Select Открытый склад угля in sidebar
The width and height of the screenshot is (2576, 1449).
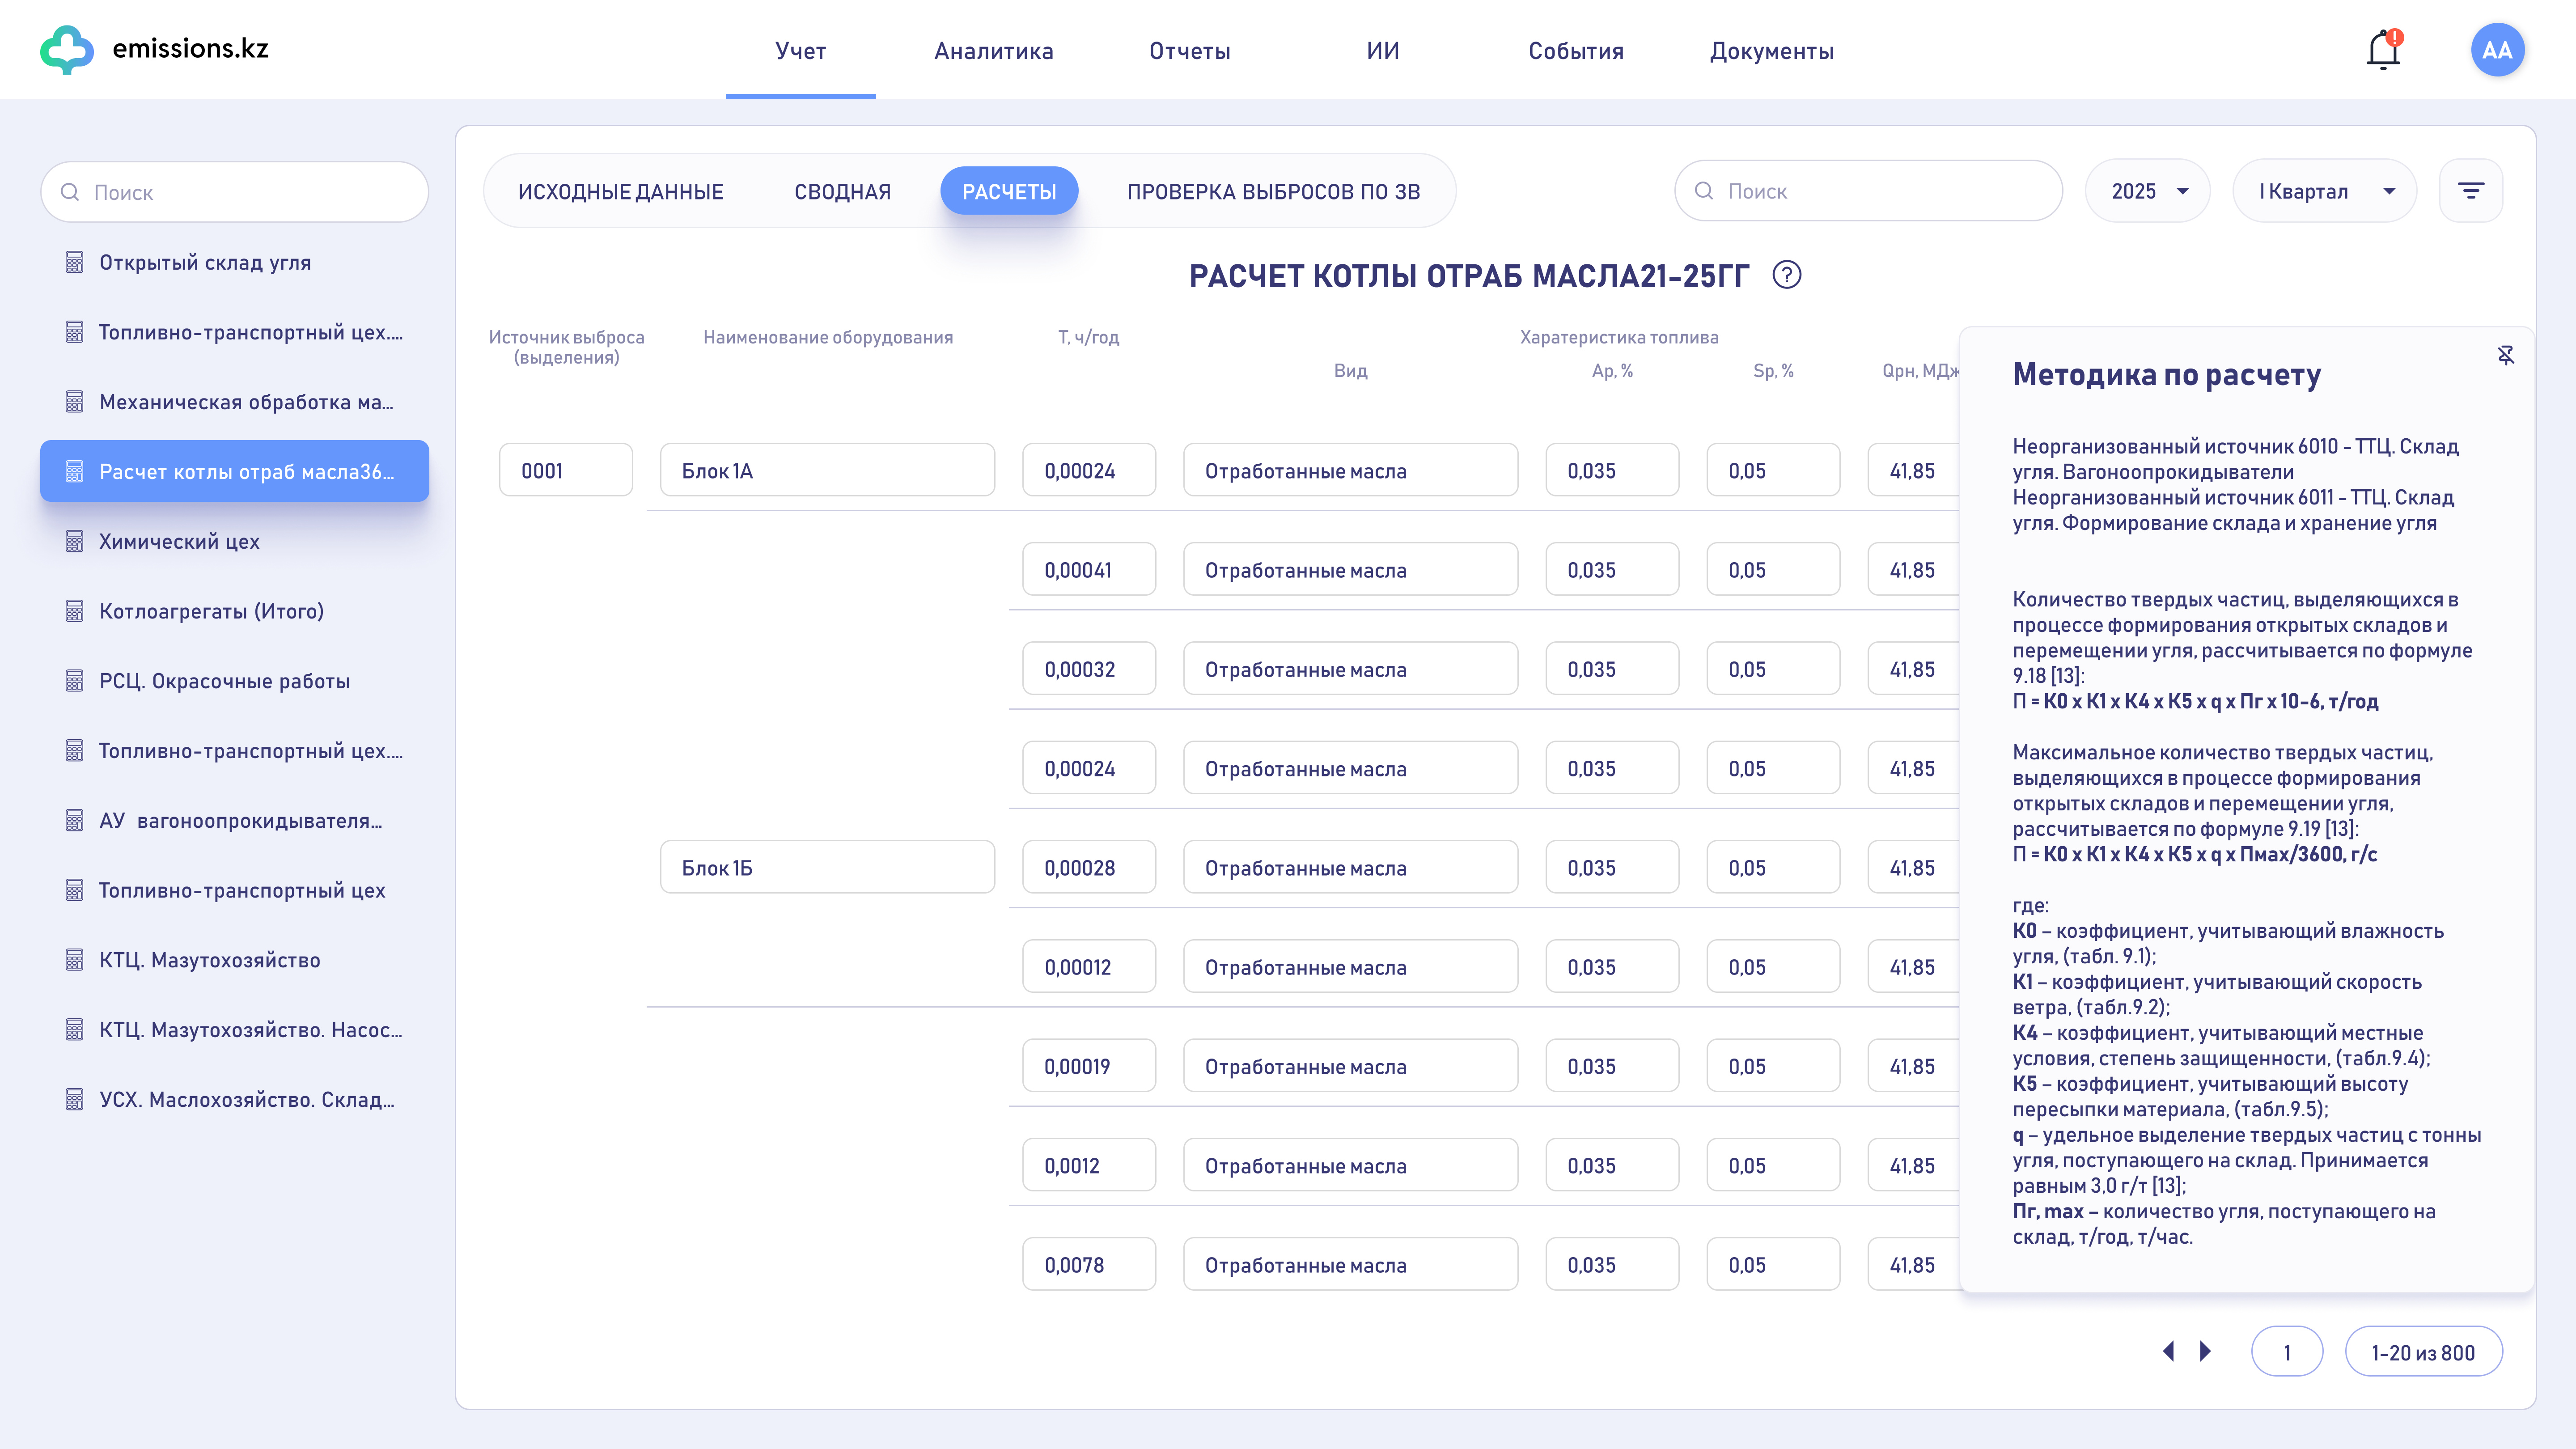coord(205,263)
